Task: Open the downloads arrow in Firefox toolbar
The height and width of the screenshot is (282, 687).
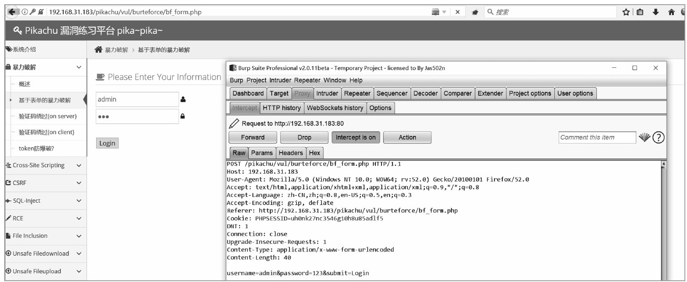Action: [656, 12]
